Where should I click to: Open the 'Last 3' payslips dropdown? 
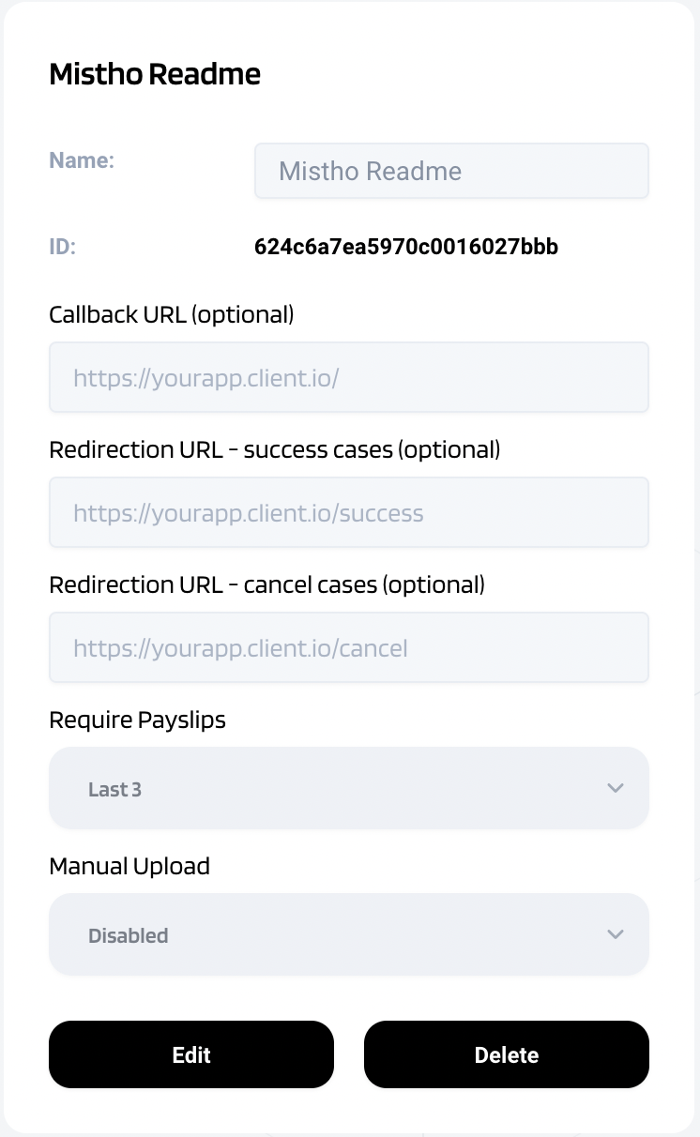pyautogui.click(x=349, y=788)
